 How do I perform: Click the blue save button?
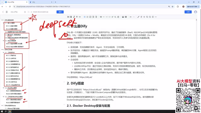(60, 12)
